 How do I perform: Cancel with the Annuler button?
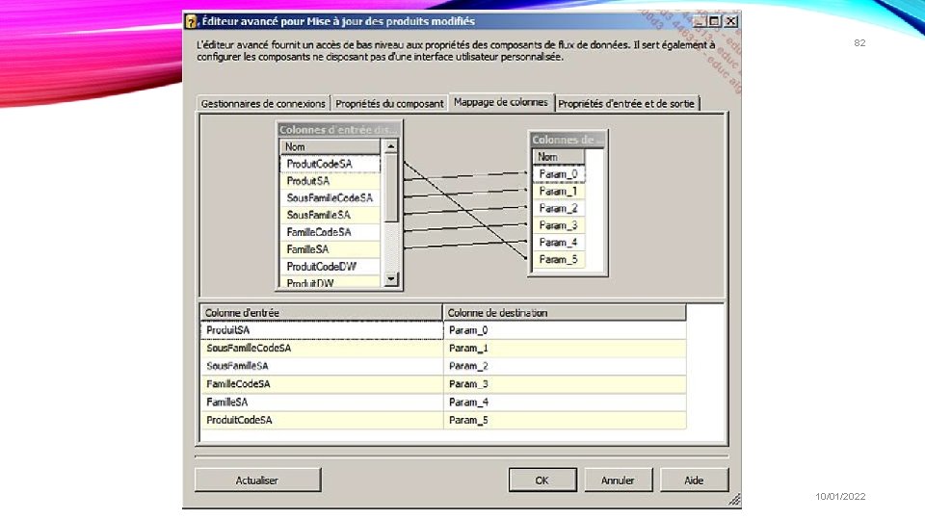[618, 480]
